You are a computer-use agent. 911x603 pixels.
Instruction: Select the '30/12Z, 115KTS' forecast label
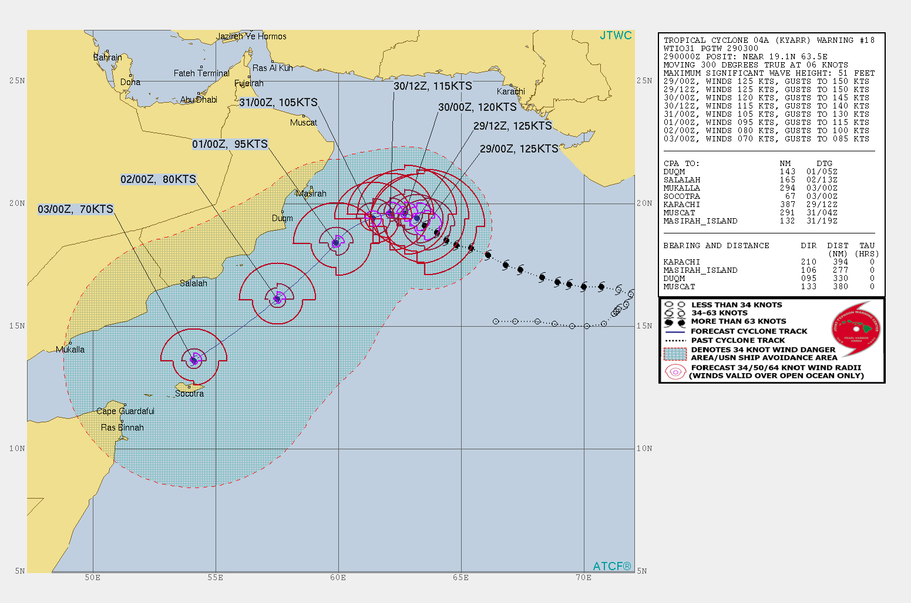tap(433, 86)
